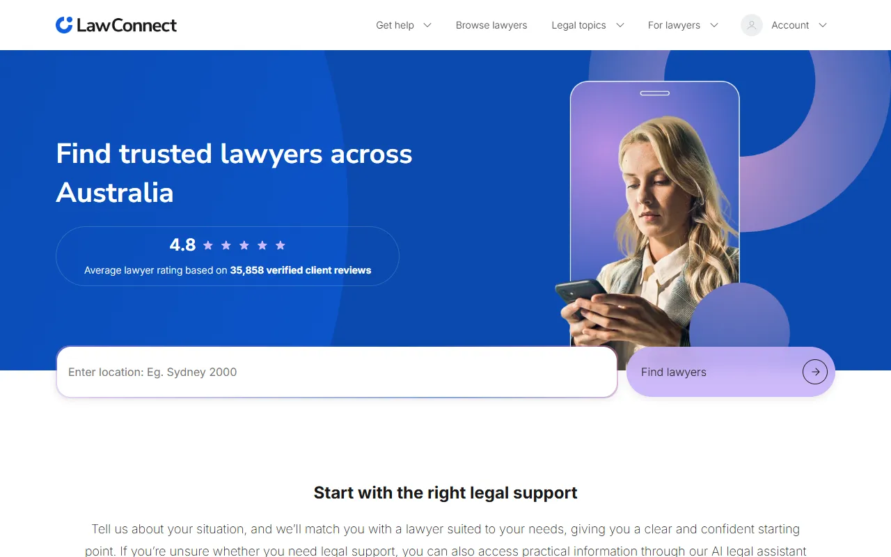This screenshot has height=557, width=891.
Task: Click the arrow icon in Find lawyers button
Action: point(815,372)
